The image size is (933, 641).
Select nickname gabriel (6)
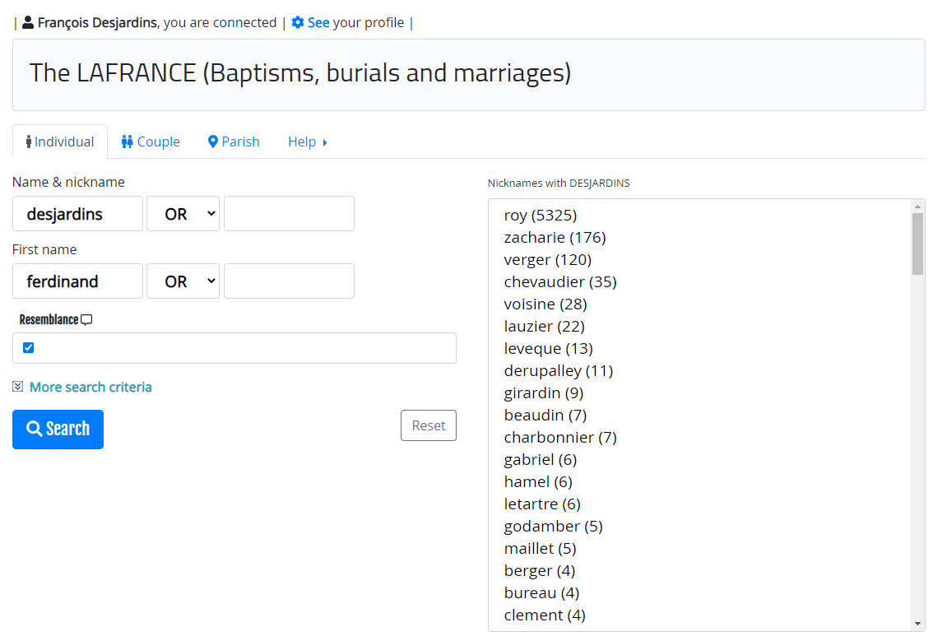[x=541, y=459]
